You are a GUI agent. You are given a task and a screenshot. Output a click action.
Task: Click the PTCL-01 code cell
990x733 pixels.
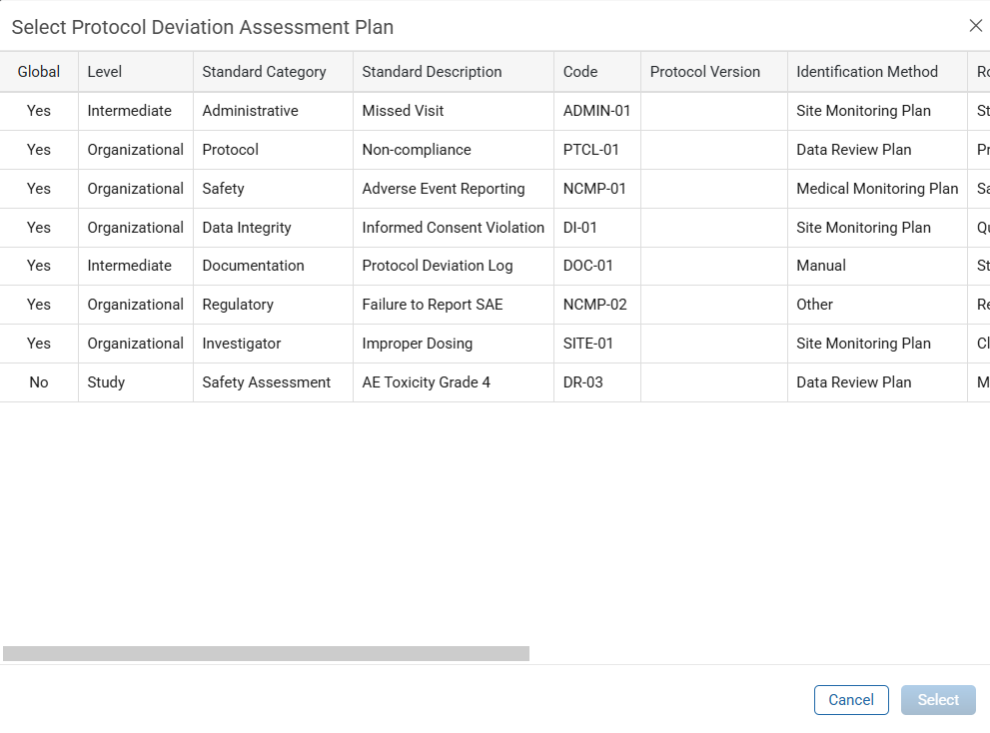[597, 150]
